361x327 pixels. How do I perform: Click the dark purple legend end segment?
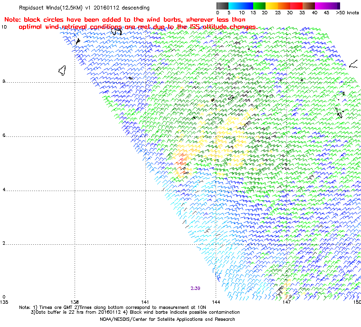coord(338,6)
